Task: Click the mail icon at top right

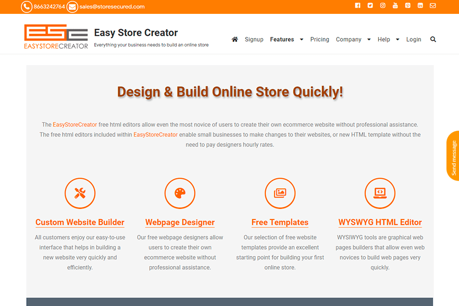Action: (433, 6)
